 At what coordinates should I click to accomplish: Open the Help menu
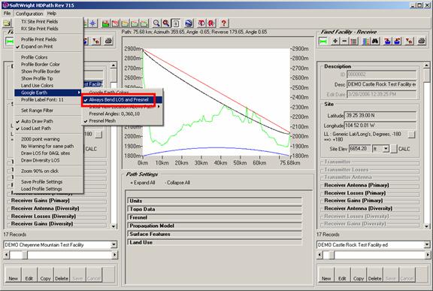pyautogui.click(x=52, y=14)
